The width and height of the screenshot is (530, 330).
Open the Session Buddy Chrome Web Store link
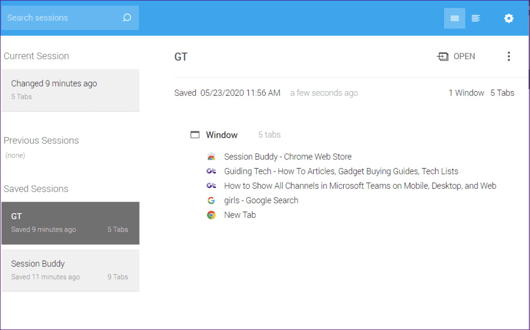[287, 156]
